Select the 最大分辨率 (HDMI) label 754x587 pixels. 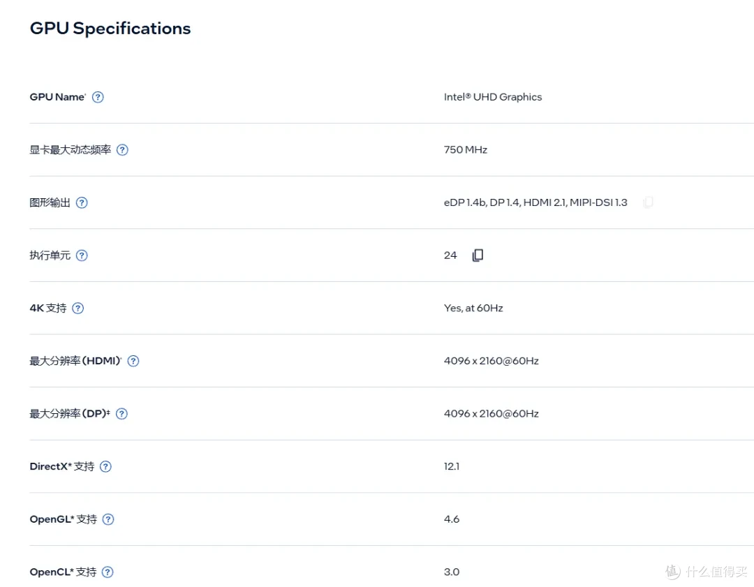pos(75,361)
